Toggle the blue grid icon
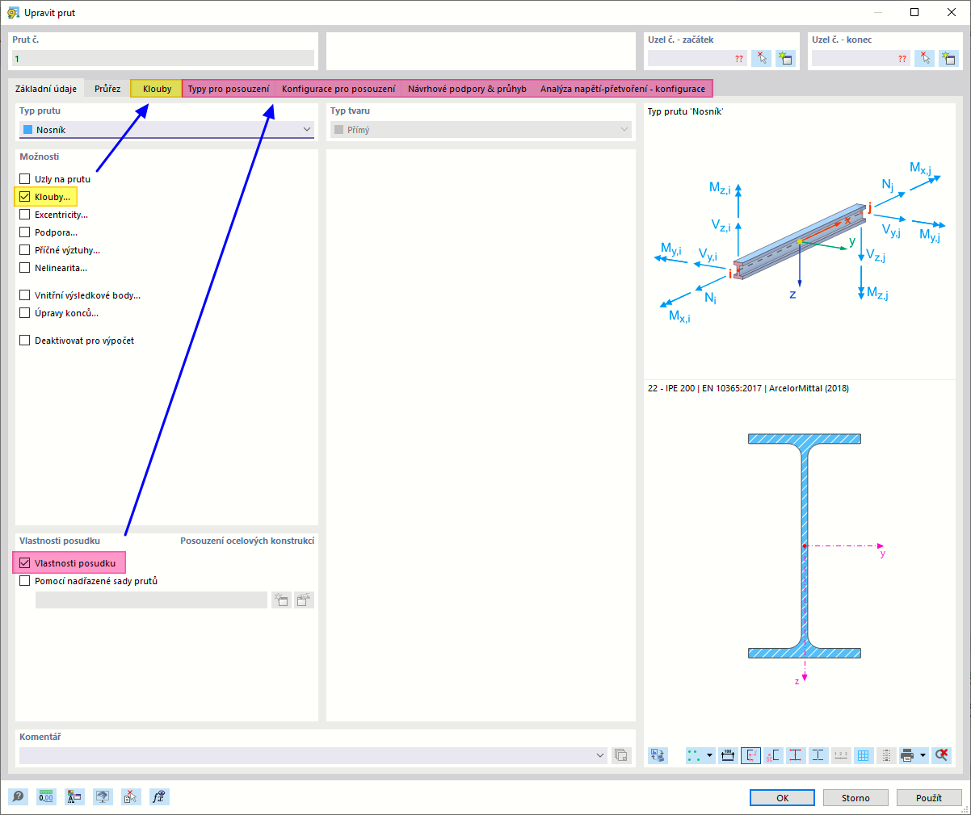Viewport: 971px width, 815px height. (x=864, y=755)
